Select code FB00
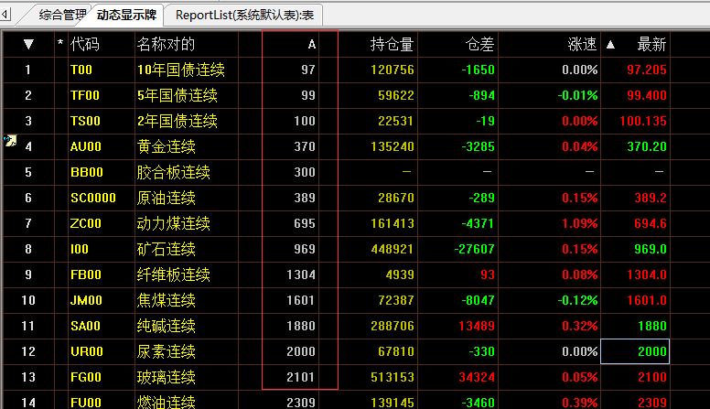 86,274
